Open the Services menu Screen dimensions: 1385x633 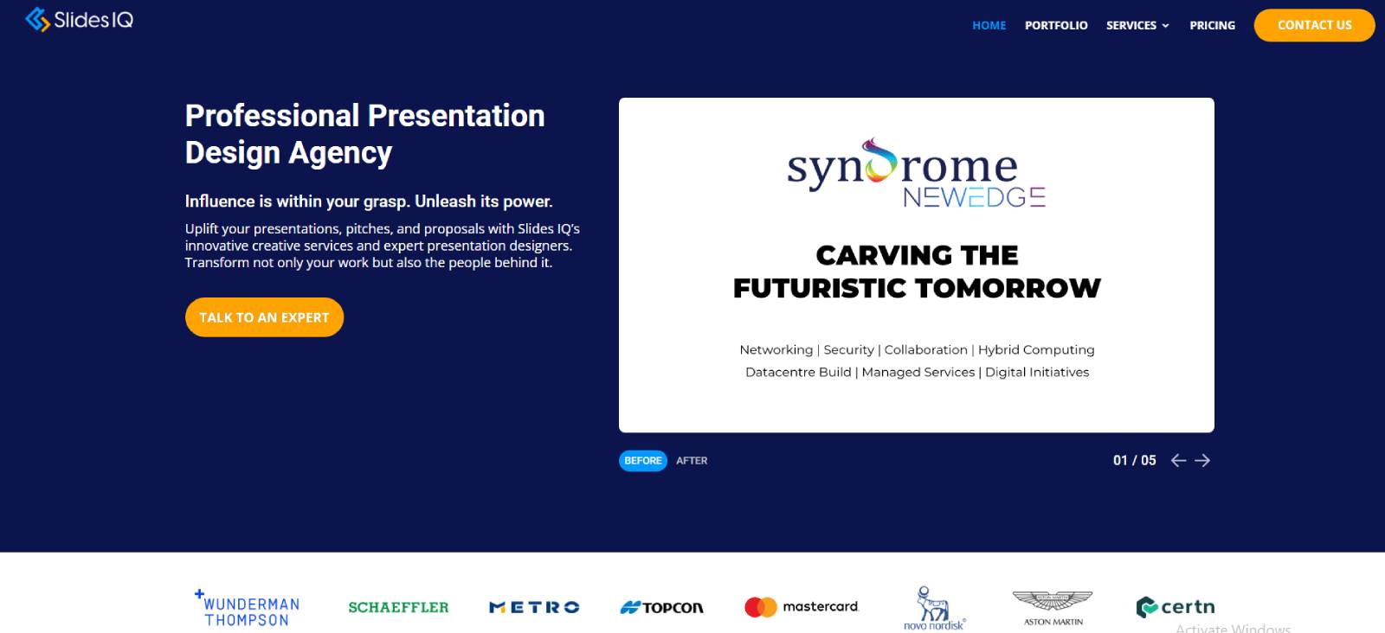1137,25
